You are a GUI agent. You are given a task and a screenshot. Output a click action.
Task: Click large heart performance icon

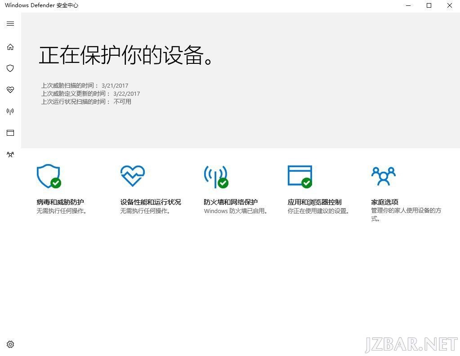[x=133, y=176]
